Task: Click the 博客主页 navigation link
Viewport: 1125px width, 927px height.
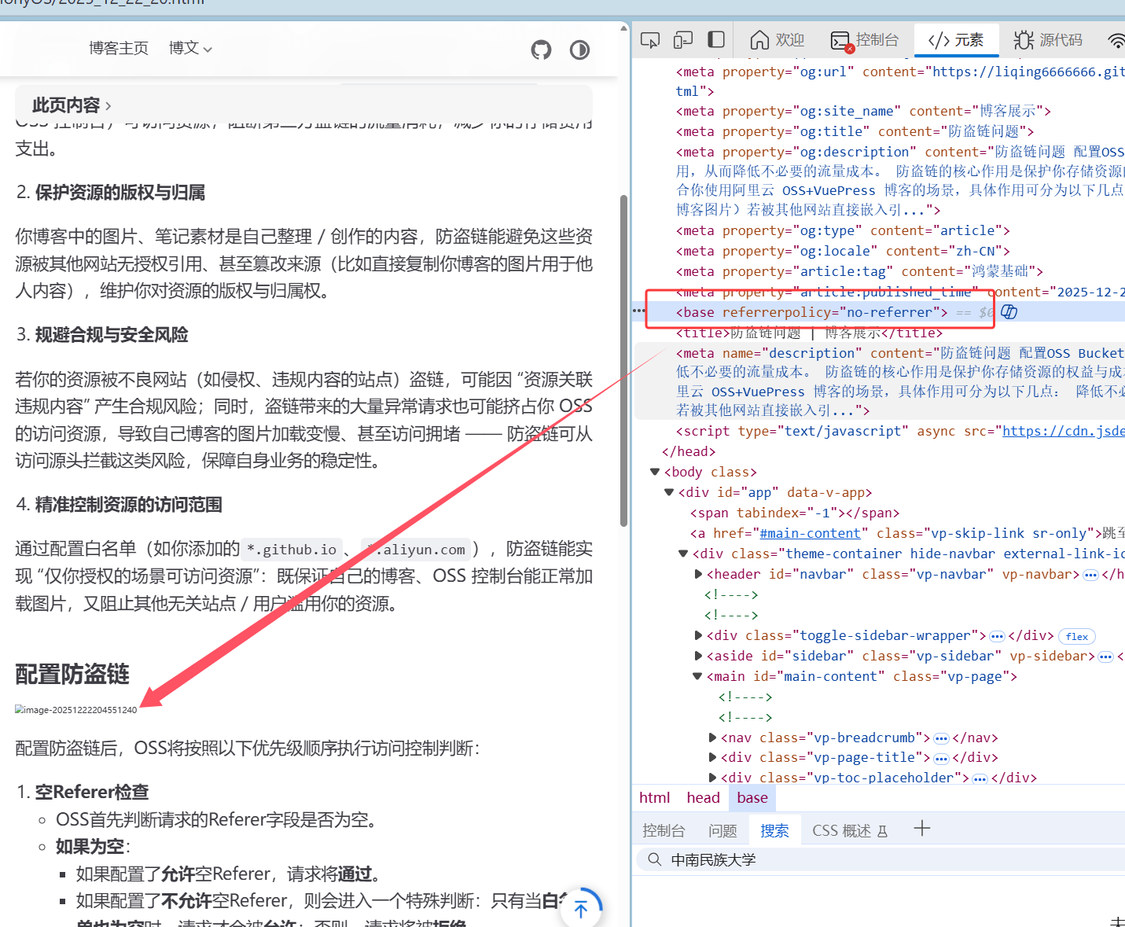Action: (x=119, y=49)
